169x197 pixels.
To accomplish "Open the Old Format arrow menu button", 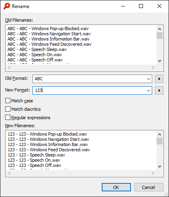I will click(159, 79).
